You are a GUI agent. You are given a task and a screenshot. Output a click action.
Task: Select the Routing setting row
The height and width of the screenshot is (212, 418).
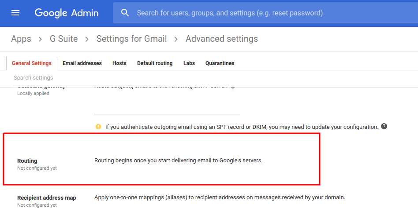pos(161,161)
